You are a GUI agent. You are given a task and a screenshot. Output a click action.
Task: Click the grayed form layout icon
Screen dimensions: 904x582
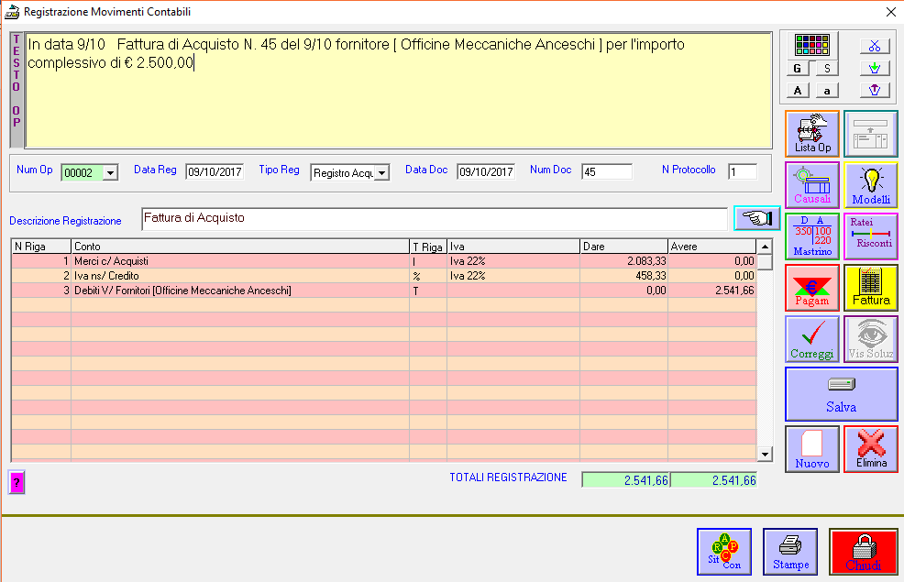coord(871,134)
